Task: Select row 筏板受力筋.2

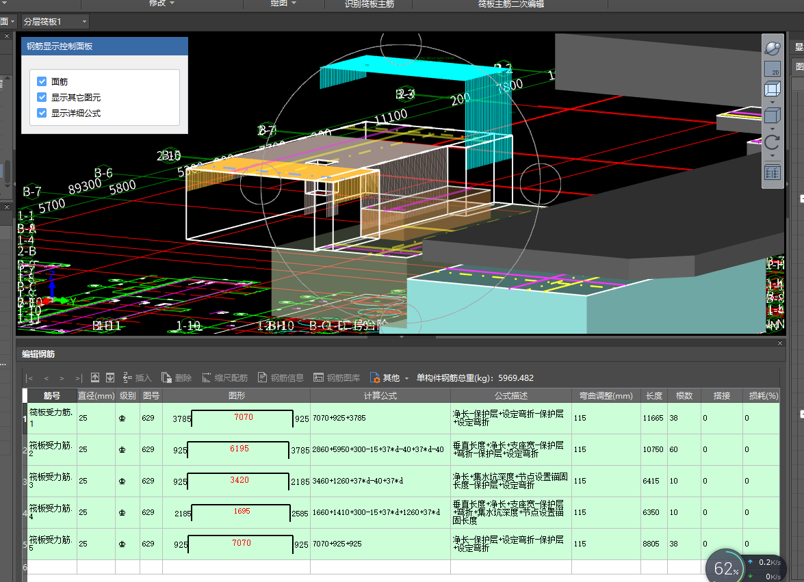Action: tap(402, 449)
